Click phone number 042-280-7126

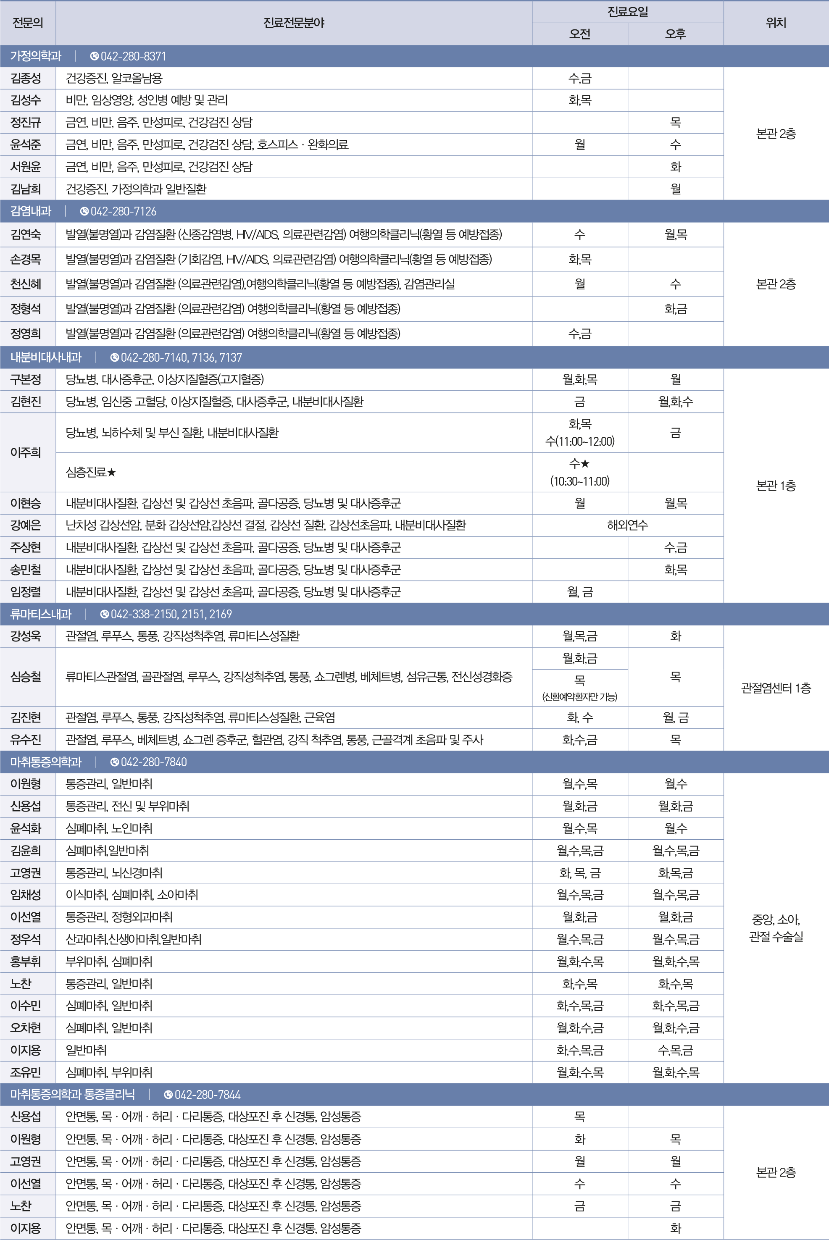tap(123, 211)
